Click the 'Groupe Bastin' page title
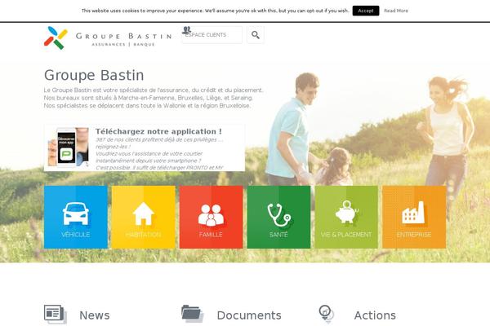 (94, 75)
